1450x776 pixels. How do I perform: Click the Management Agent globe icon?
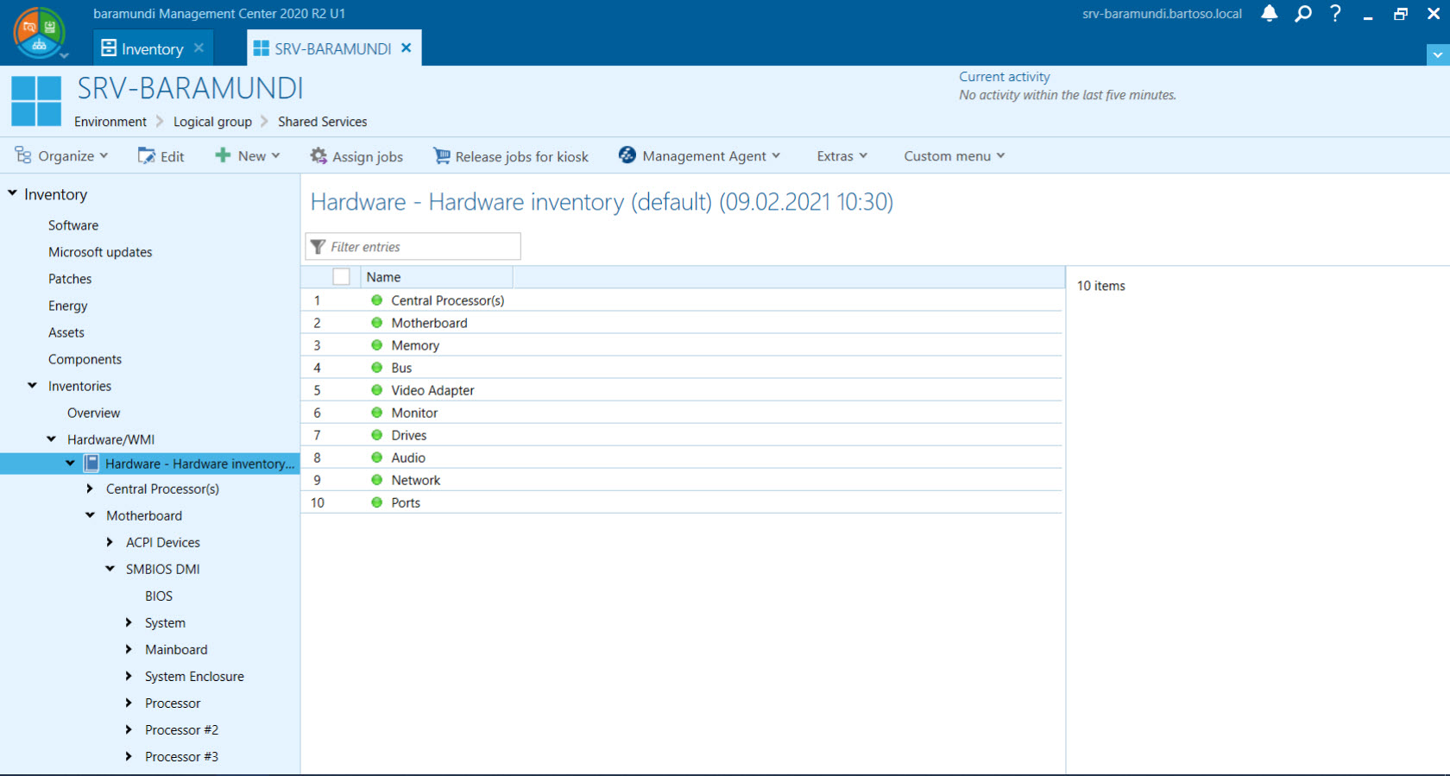tap(627, 155)
